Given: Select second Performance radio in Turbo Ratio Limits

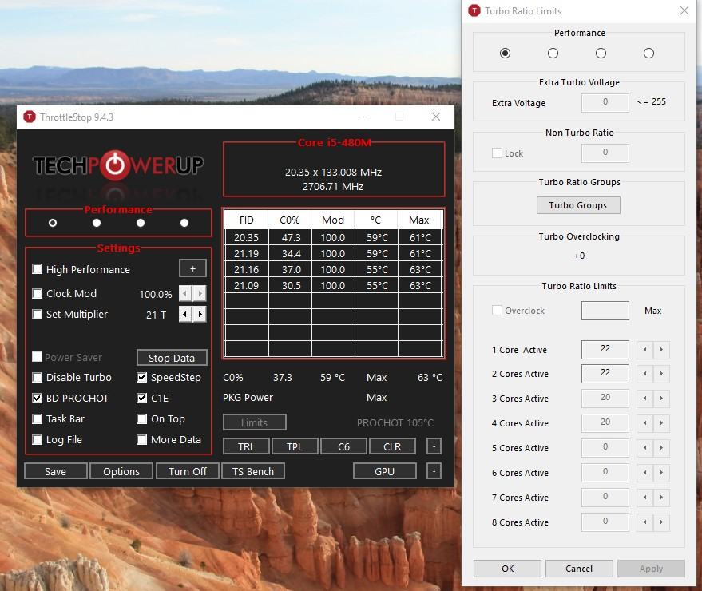Looking at the screenshot, I should pyautogui.click(x=553, y=54).
